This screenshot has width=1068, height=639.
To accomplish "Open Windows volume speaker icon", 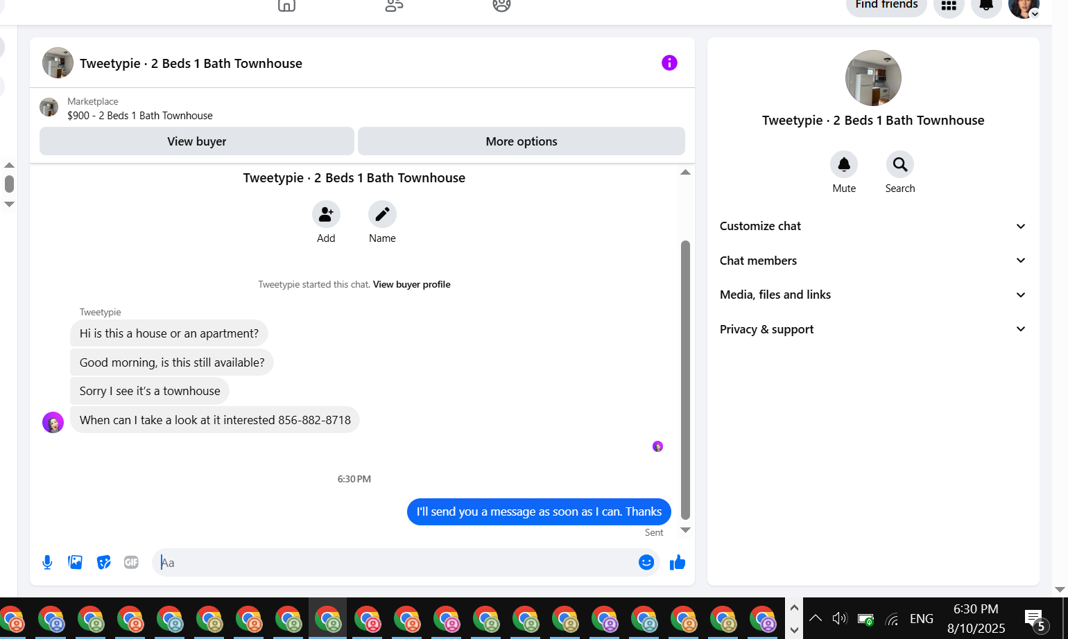I will 840,618.
